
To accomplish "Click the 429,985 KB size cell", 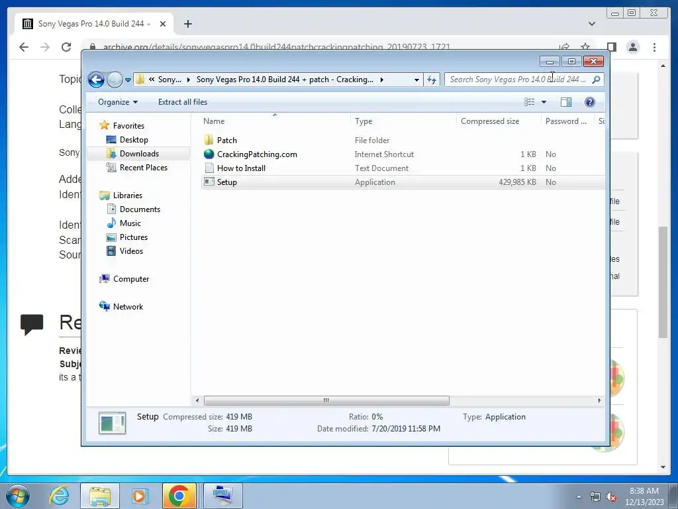I will click(517, 182).
